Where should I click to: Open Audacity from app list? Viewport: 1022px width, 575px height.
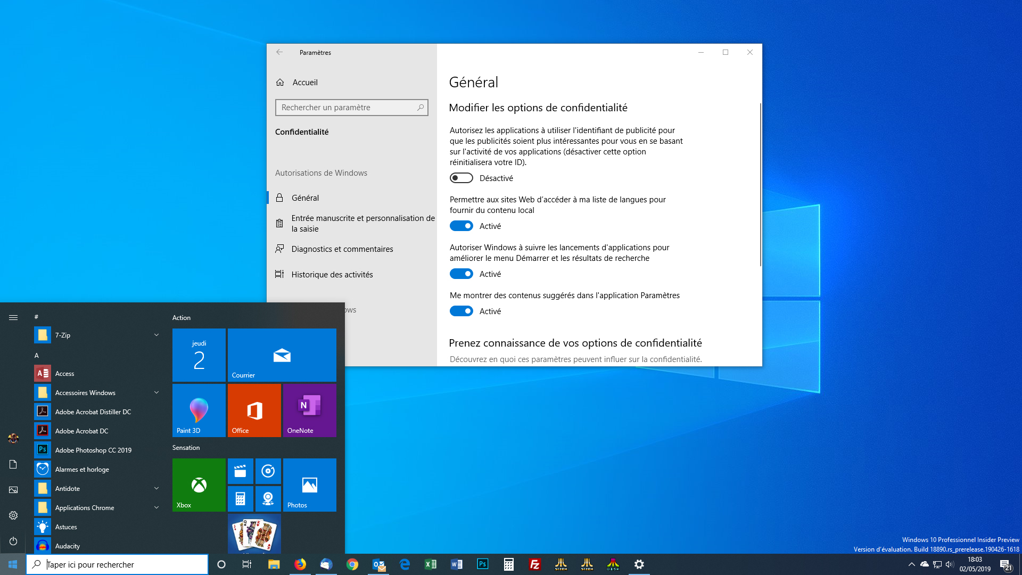(x=68, y=546)
